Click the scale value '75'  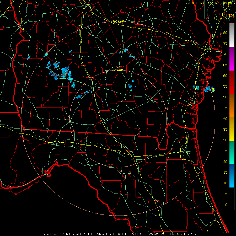pos(225,43)
